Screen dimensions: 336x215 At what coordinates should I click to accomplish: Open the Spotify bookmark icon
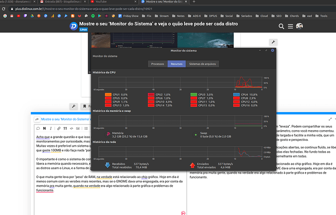(x=93, y=16)
